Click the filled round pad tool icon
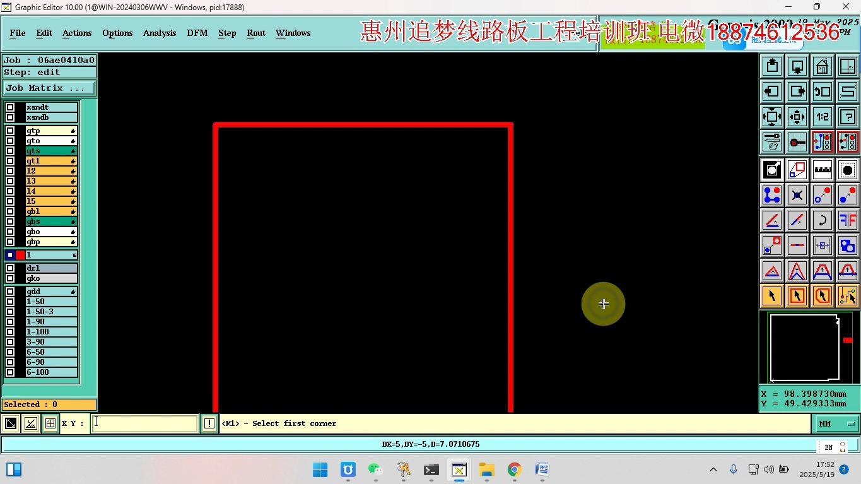This screenshot has width=861, height=484. tap(847, 168)
